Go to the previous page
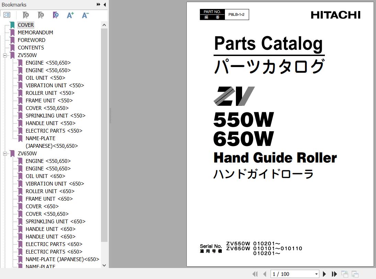 [x=265, y=274]
